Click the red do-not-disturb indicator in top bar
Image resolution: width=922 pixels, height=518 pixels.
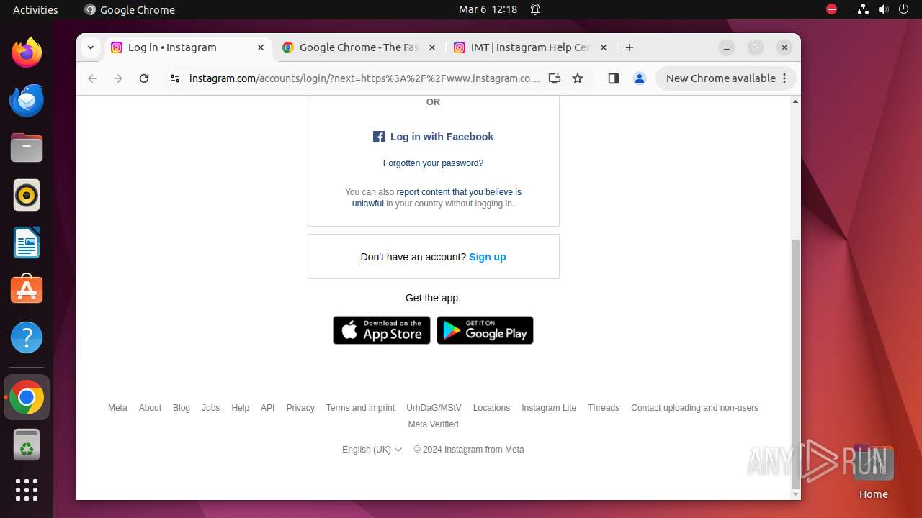point(831,9)
